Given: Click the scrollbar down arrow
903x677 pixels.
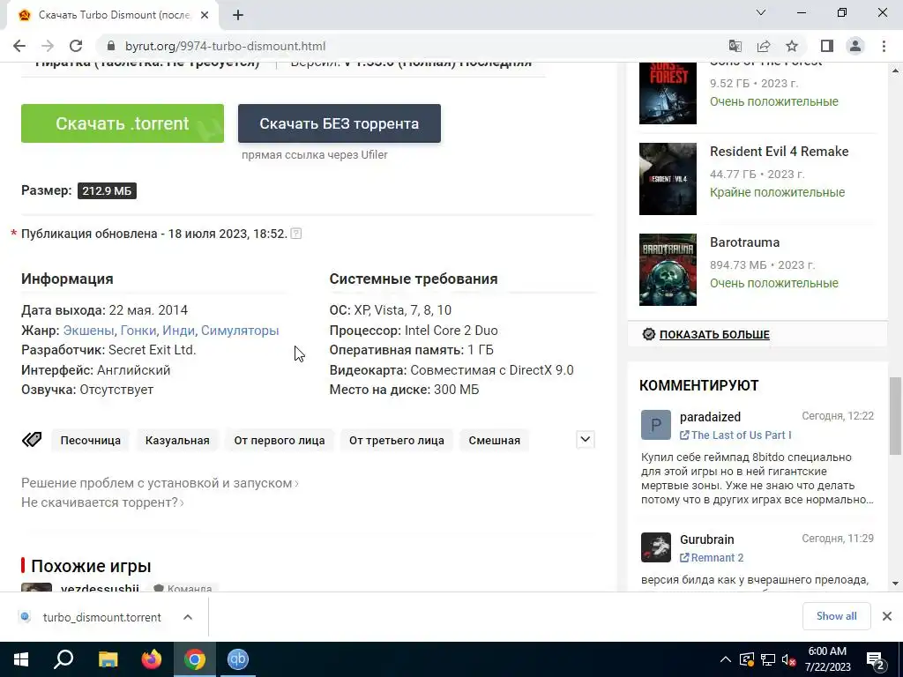Looking at the screenshot, I should coord(895,584).
